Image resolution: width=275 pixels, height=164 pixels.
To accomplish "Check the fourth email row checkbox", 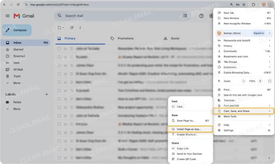I will tap(59, 74).
